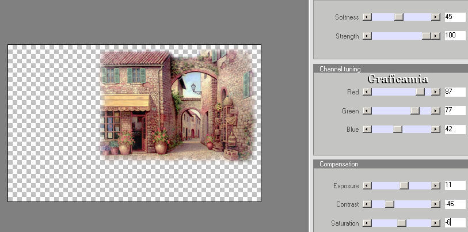The width and height of the screenshot is (468, 232).
Task: Click the Saturation slider left arrow
Action: click(367, 223)
